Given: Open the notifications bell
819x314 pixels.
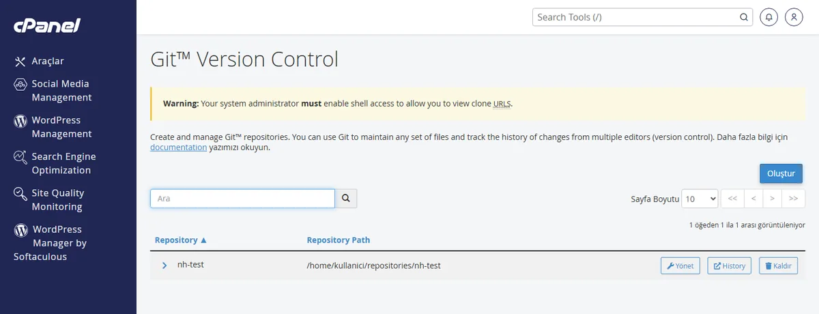Looking at the screenshot, I should click(x=769, y=17).
